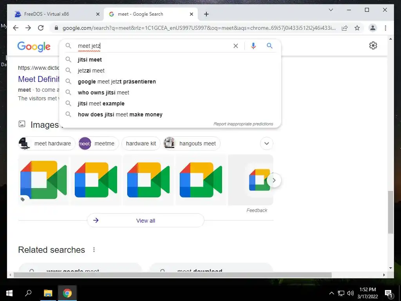The height and width of the screenshot is (301, 401).
Task: Select 'how does jitsi meet make money'
Action: [170, 115]
